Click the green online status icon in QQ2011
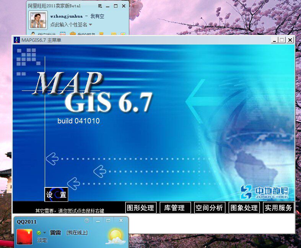This screenshot has height=248, width=301. click(39, 233)
